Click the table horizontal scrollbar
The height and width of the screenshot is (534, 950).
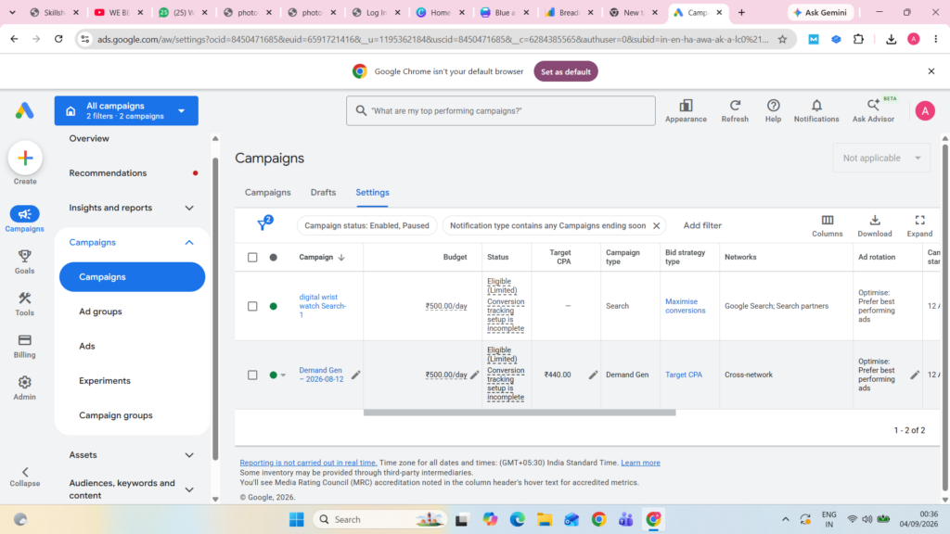(x=520, y=413)
